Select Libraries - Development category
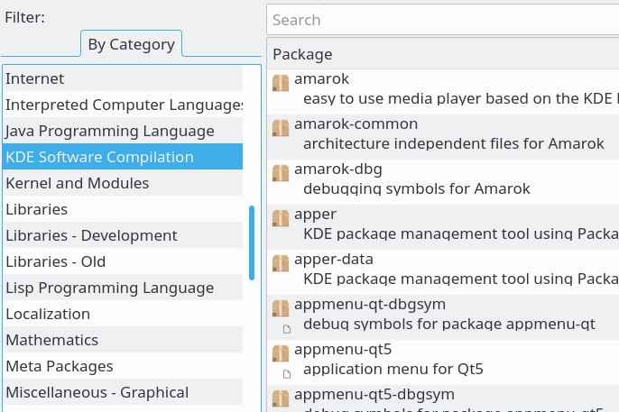The height and width of the screenshot is (412, 619). point(123,235)
